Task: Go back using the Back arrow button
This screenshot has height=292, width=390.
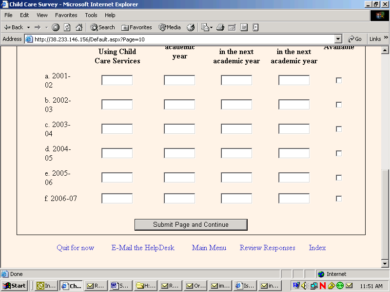Action: [14, 27]
